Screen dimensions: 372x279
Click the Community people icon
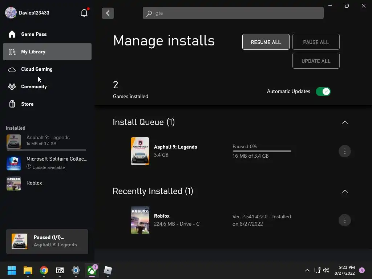point(12,86)
